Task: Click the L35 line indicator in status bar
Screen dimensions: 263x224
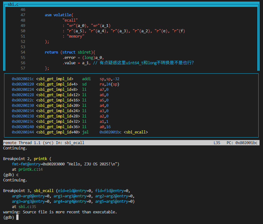Action: pyautogui.click(x=217, y=143)
